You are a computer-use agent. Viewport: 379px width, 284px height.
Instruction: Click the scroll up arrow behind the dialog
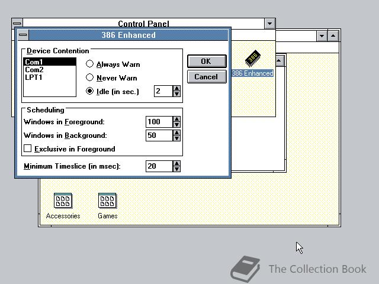point(279,60)
